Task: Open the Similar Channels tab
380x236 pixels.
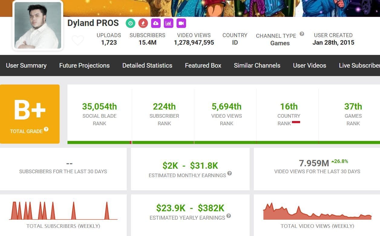Action: [257, 65]
